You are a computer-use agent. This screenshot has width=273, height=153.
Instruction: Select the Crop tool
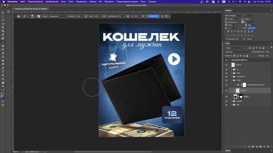pyautogui.click(x=3, y=27)
